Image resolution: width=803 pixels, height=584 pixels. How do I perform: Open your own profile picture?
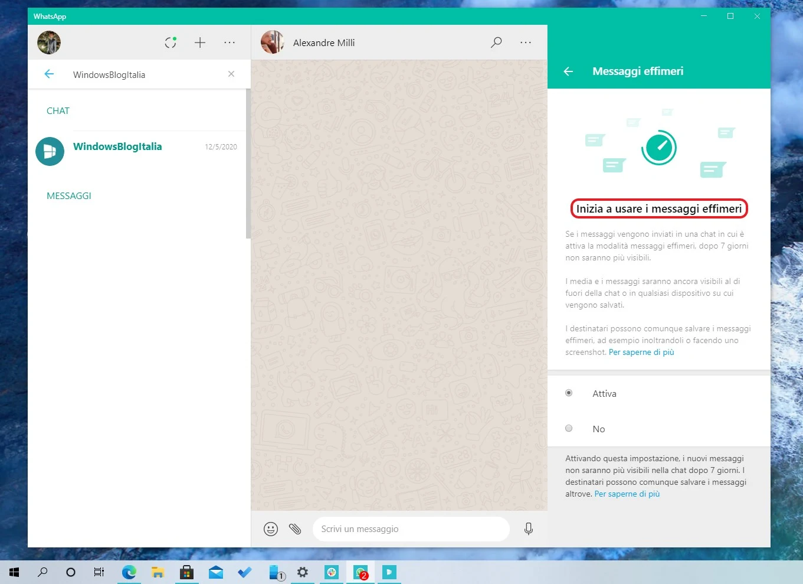(x=49, y=42)
